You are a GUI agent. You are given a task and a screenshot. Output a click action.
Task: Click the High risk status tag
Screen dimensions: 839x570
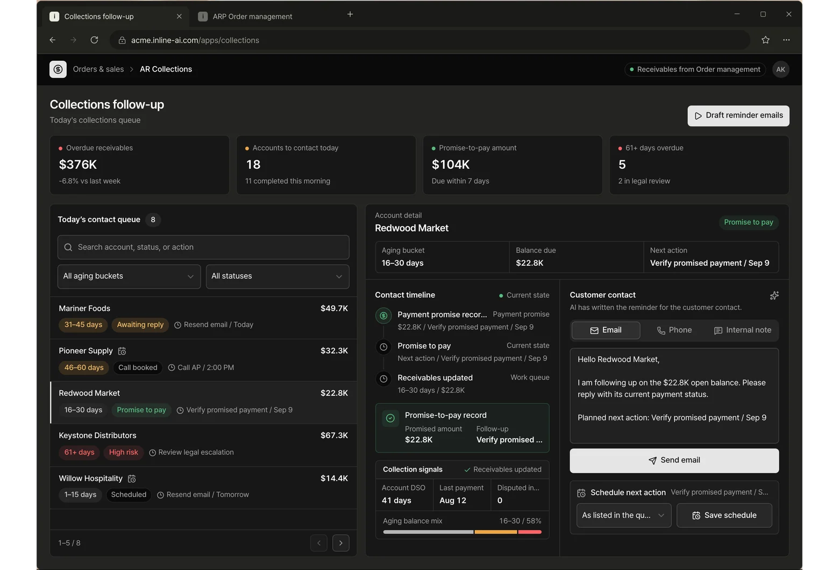tap(124, 453)
